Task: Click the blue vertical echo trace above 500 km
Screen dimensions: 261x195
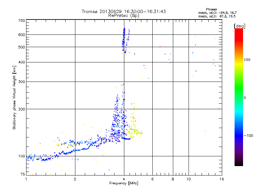Action: pos(124,40)
